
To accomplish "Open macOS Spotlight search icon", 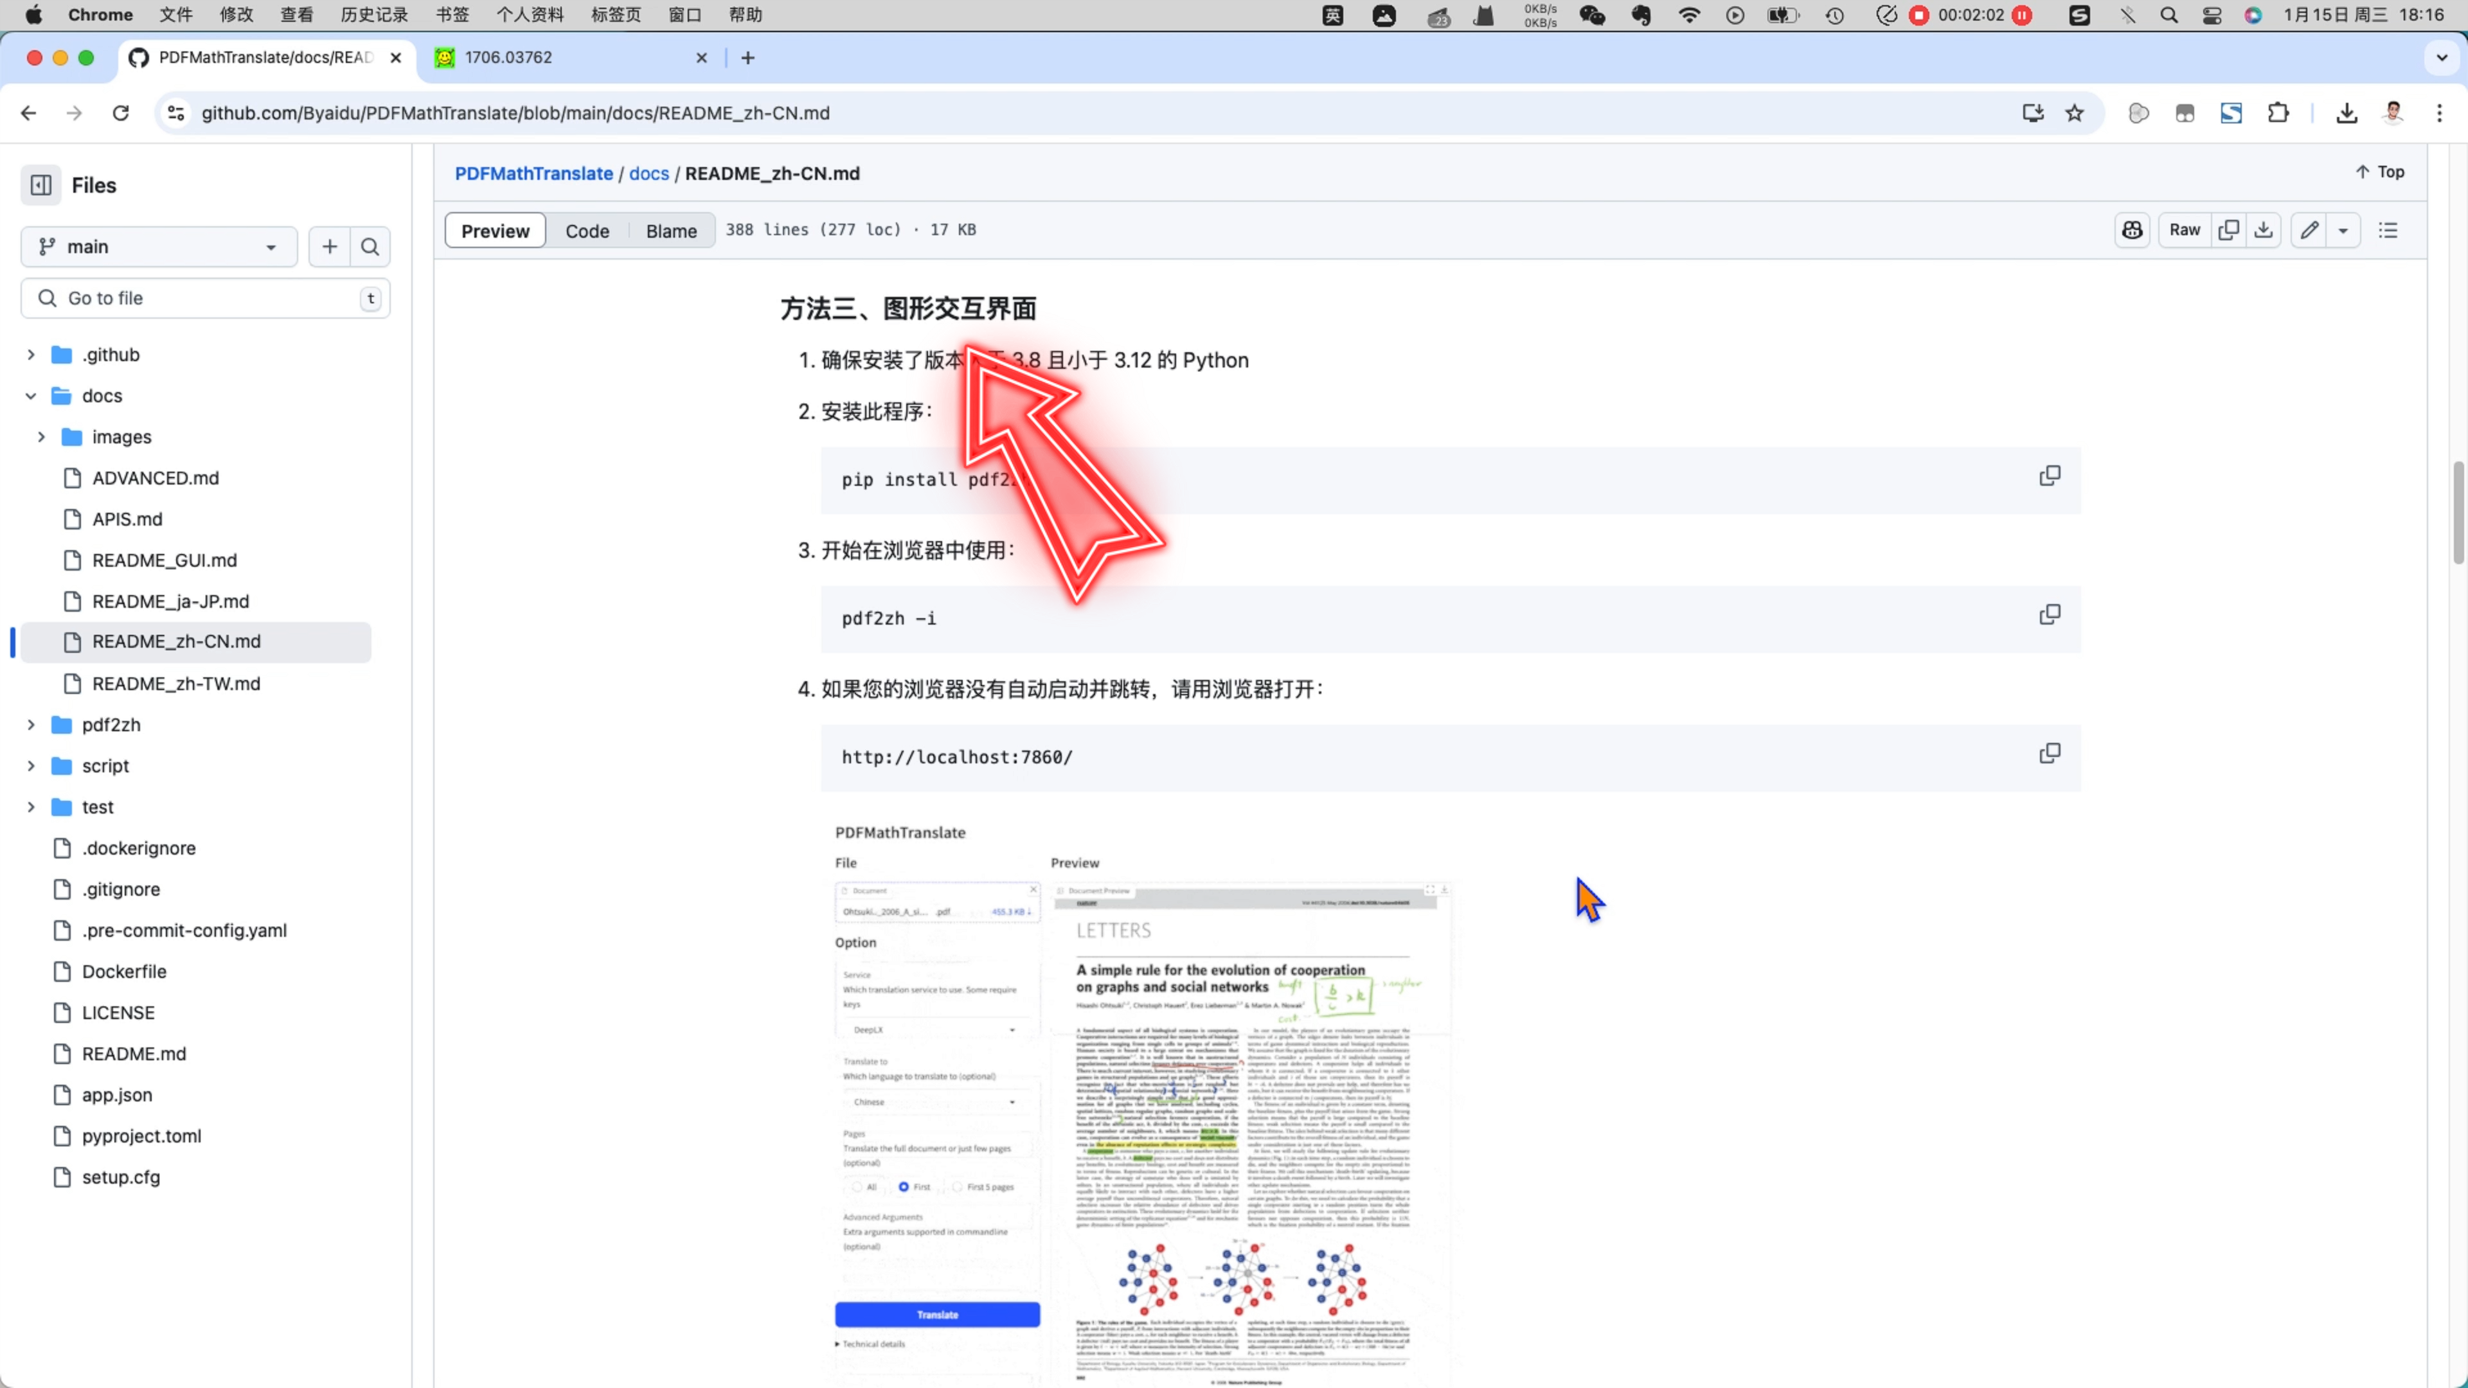I will click(x=2169, y=15).
